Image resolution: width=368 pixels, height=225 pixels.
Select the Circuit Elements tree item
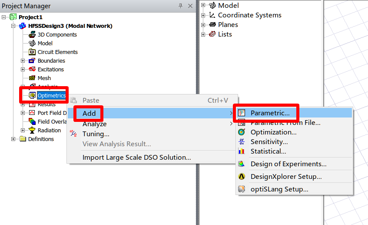click(57, 52)
